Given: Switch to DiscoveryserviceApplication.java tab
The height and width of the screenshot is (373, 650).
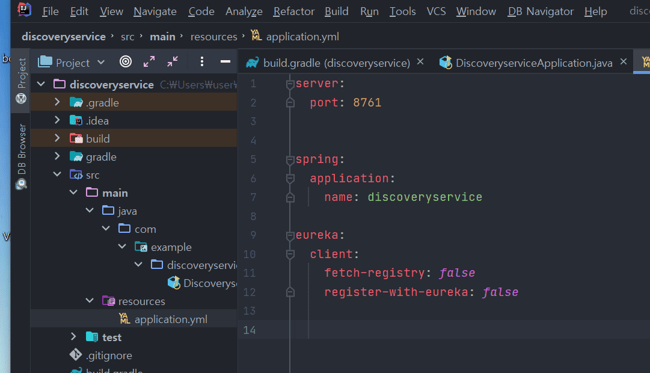Looking at the screenshot, I should pos(533,63).
